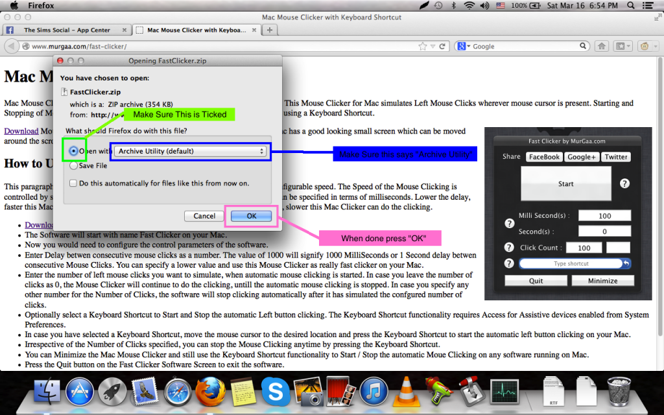This screenshot has height=415, width=664.
Task: Open Notification Center list icon
Action: [x=648, y=5]
